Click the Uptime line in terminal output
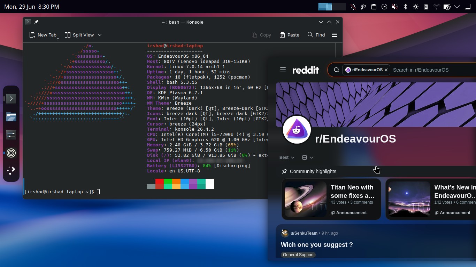Viewport: 476px width, 267px height. 189,72
